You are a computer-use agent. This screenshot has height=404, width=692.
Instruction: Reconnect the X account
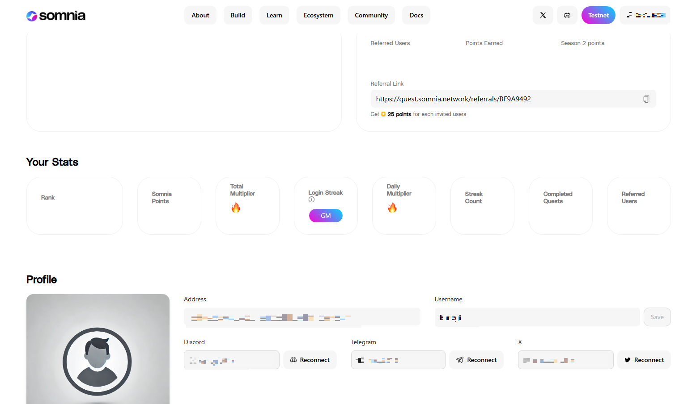(644, 360)
